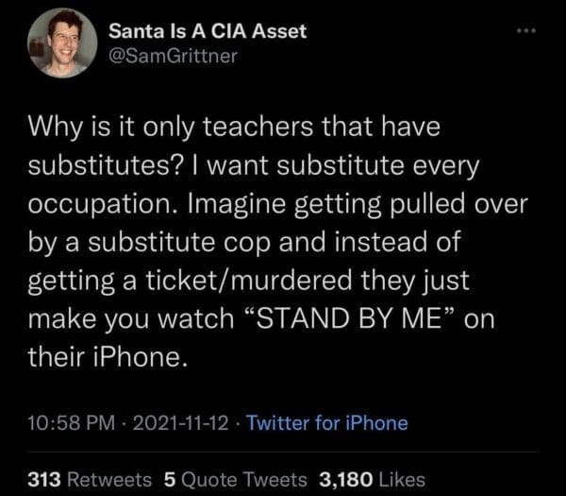Screen dimensions: 566x496
Task: Open the @SamGrittner handle link
Action: [174, 57]
